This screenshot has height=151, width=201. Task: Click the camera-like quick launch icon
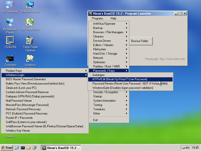(x=34, y=148)
